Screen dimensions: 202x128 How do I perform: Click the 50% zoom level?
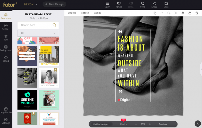pos(143,124)
